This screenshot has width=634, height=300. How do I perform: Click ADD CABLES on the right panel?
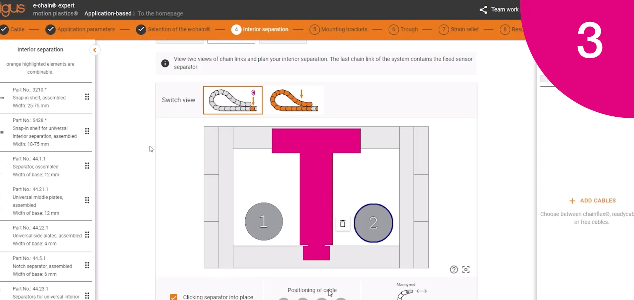click(x=593, y=200)
